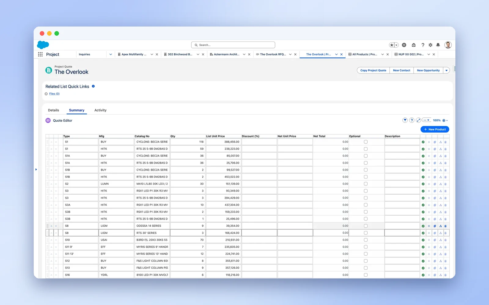Image resolution: width=489 pixels, height=305 pixels.
Task: Open the Setup gear menu
Action: tap(430, 45)
